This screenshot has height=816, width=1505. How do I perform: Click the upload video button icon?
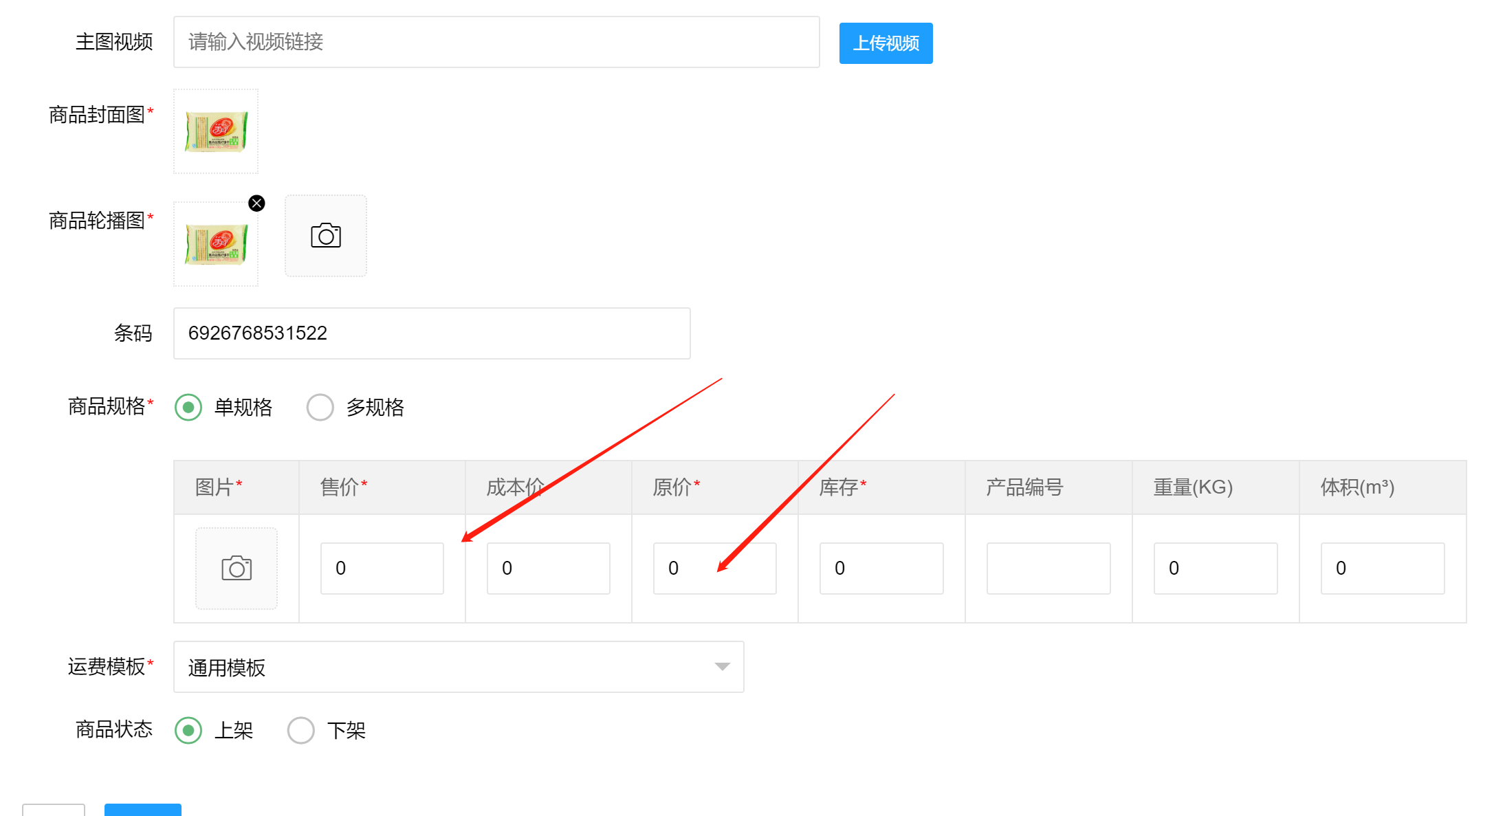tap(885, 41)
